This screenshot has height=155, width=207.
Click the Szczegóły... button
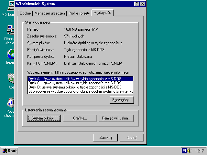pos(122,100)
